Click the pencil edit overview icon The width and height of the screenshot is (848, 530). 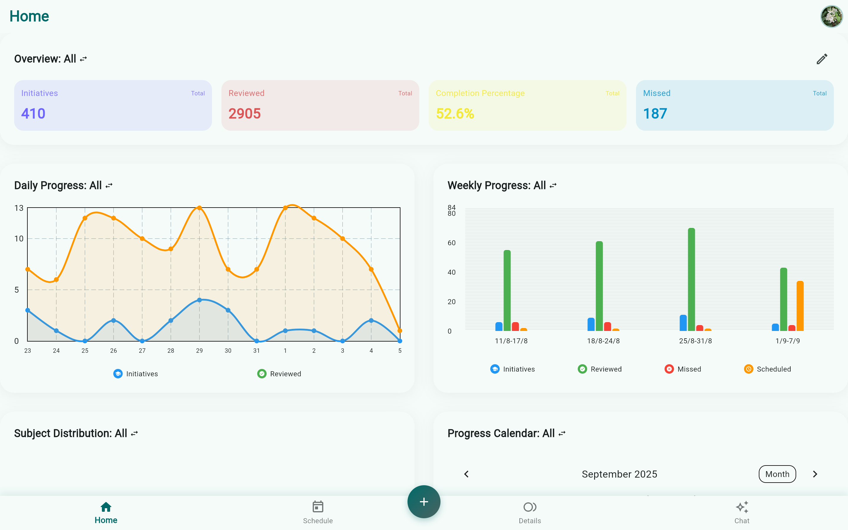tap(822, 59)
